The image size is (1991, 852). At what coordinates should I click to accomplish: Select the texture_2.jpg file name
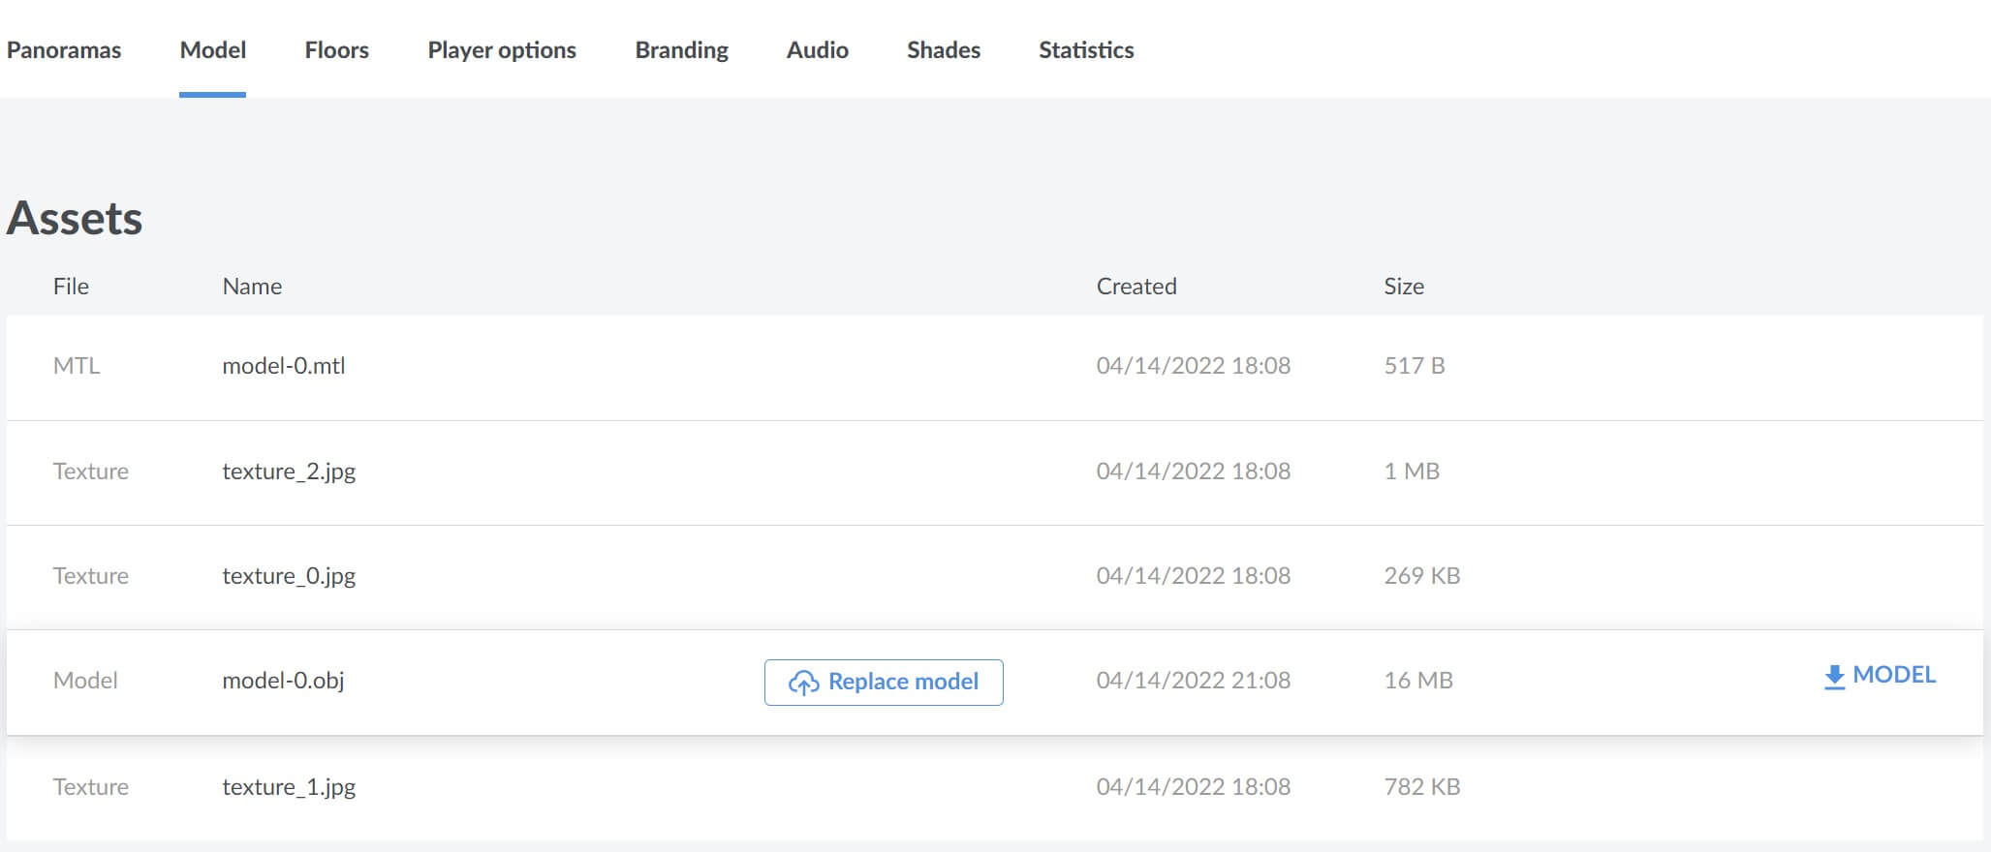coord(289,472)
